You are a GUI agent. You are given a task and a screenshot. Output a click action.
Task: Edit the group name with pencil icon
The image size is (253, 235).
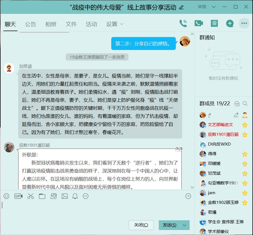click(x=181, y=7)
